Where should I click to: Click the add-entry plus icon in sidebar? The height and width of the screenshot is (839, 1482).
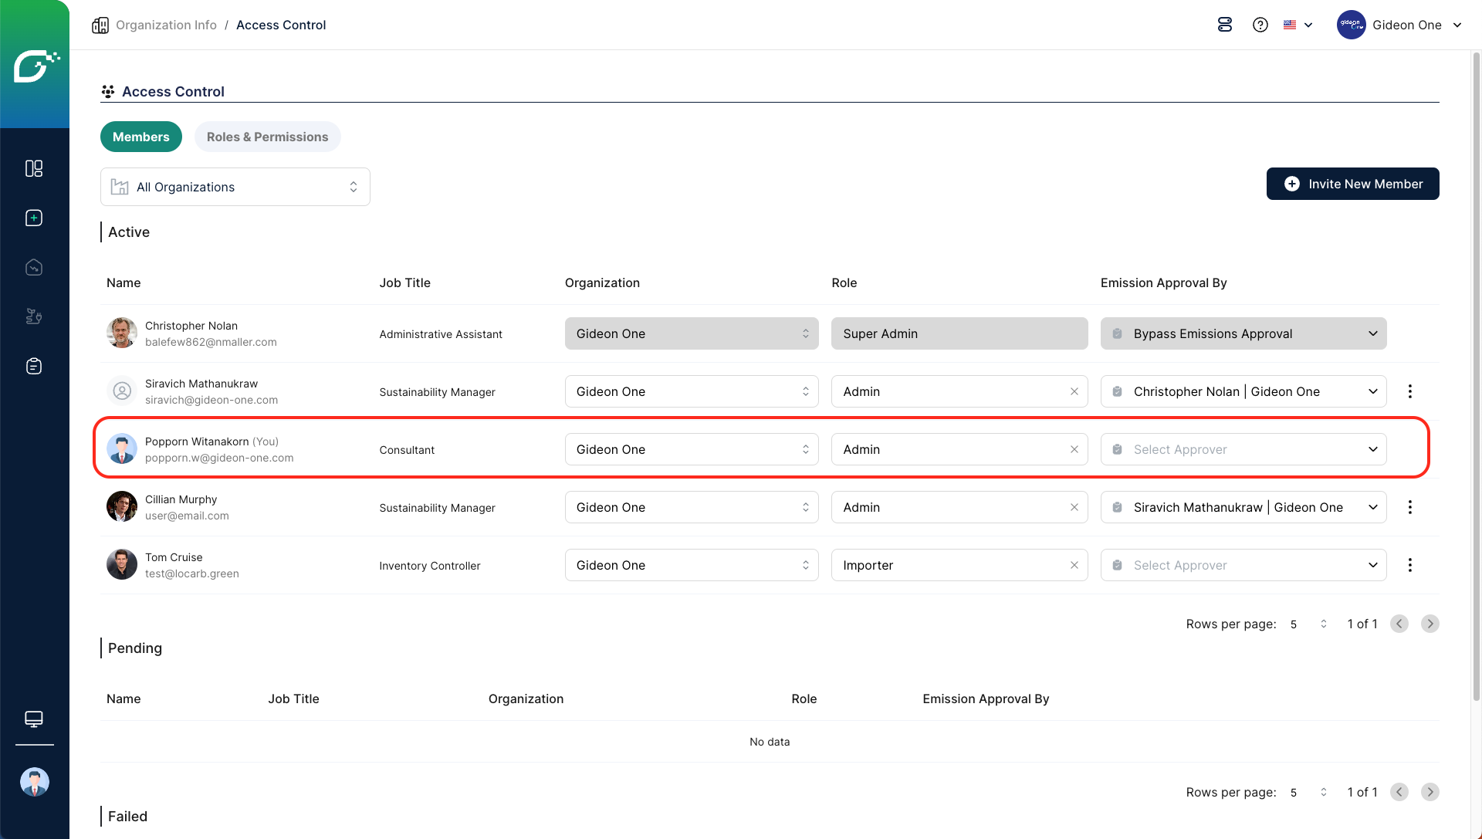click(x=34, y=218)
